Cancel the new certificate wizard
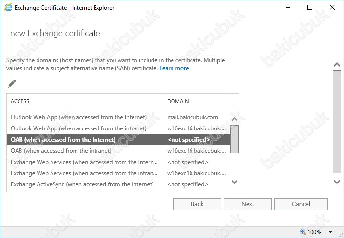 301,204
